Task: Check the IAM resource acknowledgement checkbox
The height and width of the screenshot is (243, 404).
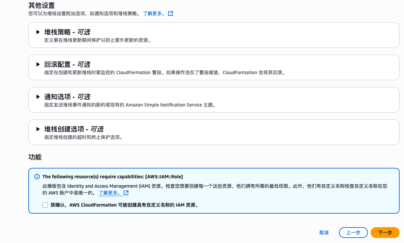Action: (x=45, y=205)
